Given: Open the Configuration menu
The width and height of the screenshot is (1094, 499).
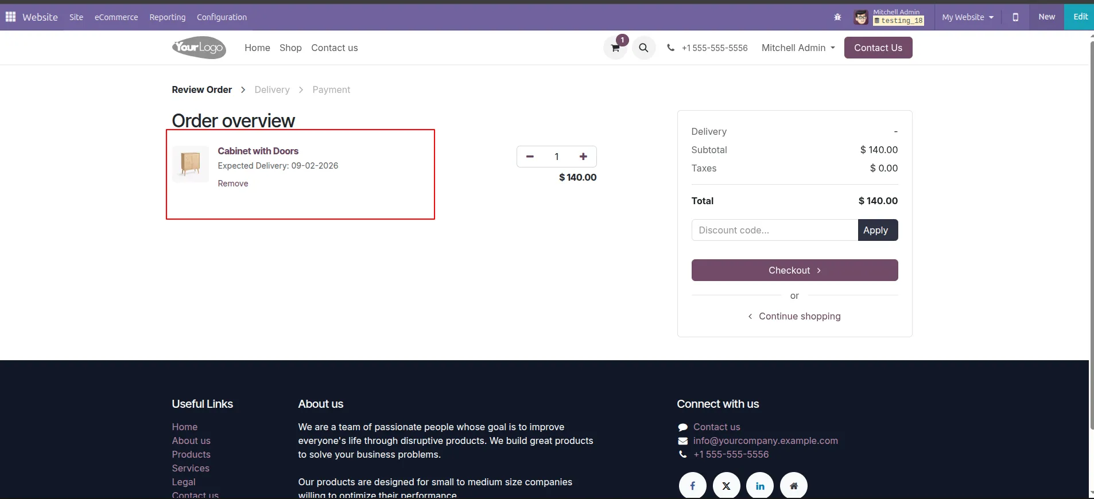Looking at the screenshot, I should 222,17.
